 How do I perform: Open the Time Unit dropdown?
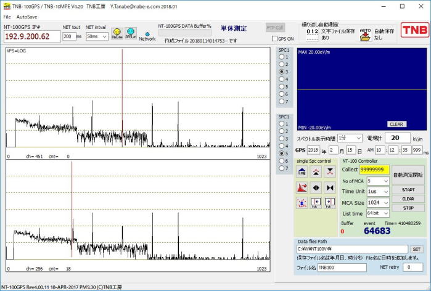click(378, 192)
